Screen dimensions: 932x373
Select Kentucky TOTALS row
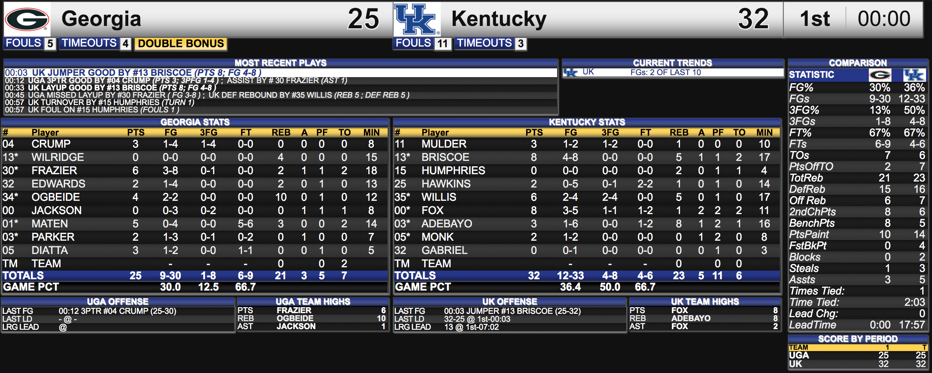(586, 276)
